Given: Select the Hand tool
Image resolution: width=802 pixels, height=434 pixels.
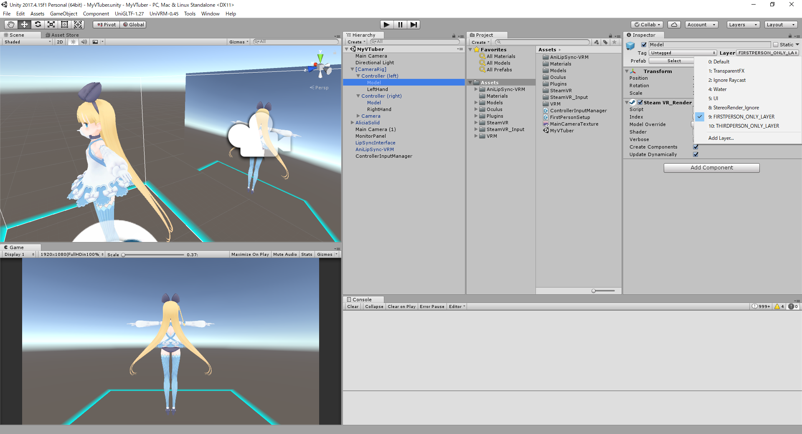Looking at the screenshot, I should pos(10,25).
